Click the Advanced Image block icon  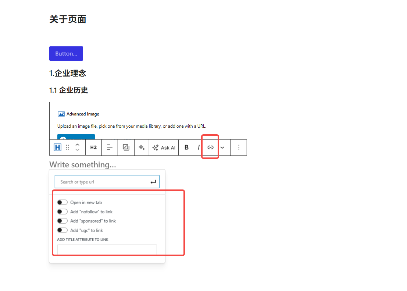click(61, 114)
